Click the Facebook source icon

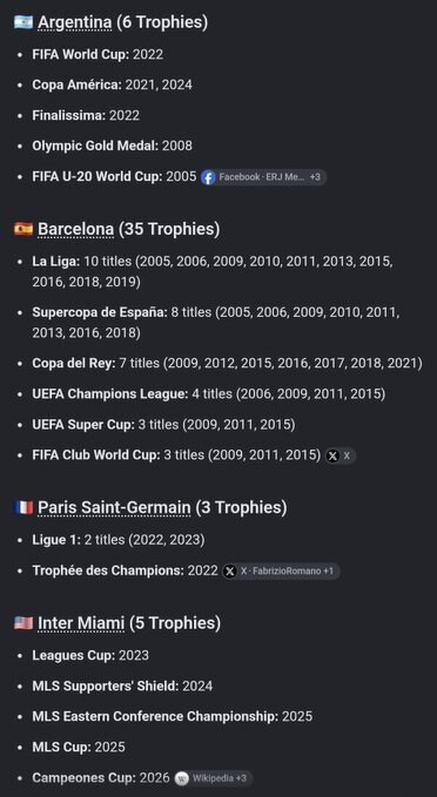point(208,178)
